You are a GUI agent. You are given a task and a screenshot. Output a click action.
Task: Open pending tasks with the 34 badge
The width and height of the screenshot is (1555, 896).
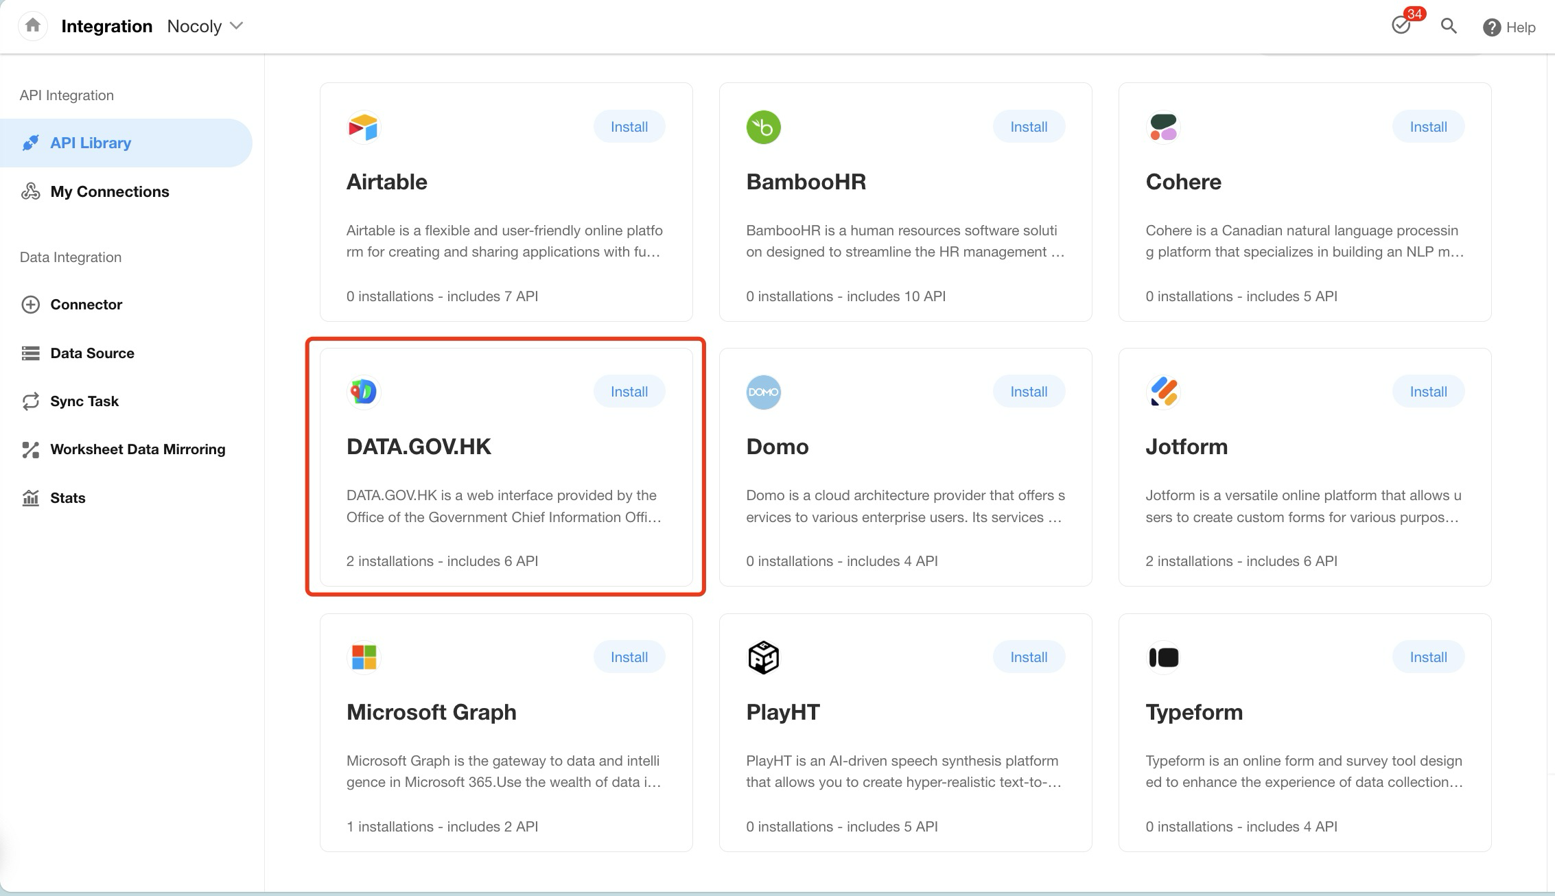[1401, 25]
